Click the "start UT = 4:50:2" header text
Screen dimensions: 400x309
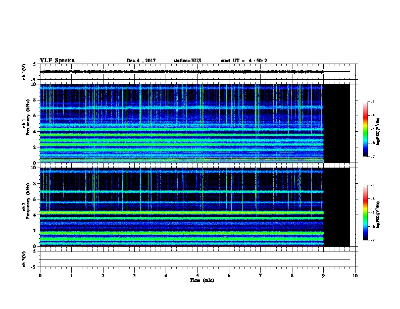pyautogui.click(x=244, y=61)
